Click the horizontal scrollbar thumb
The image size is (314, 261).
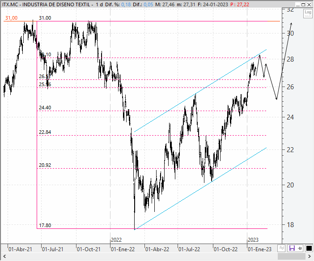coord(291,256)
